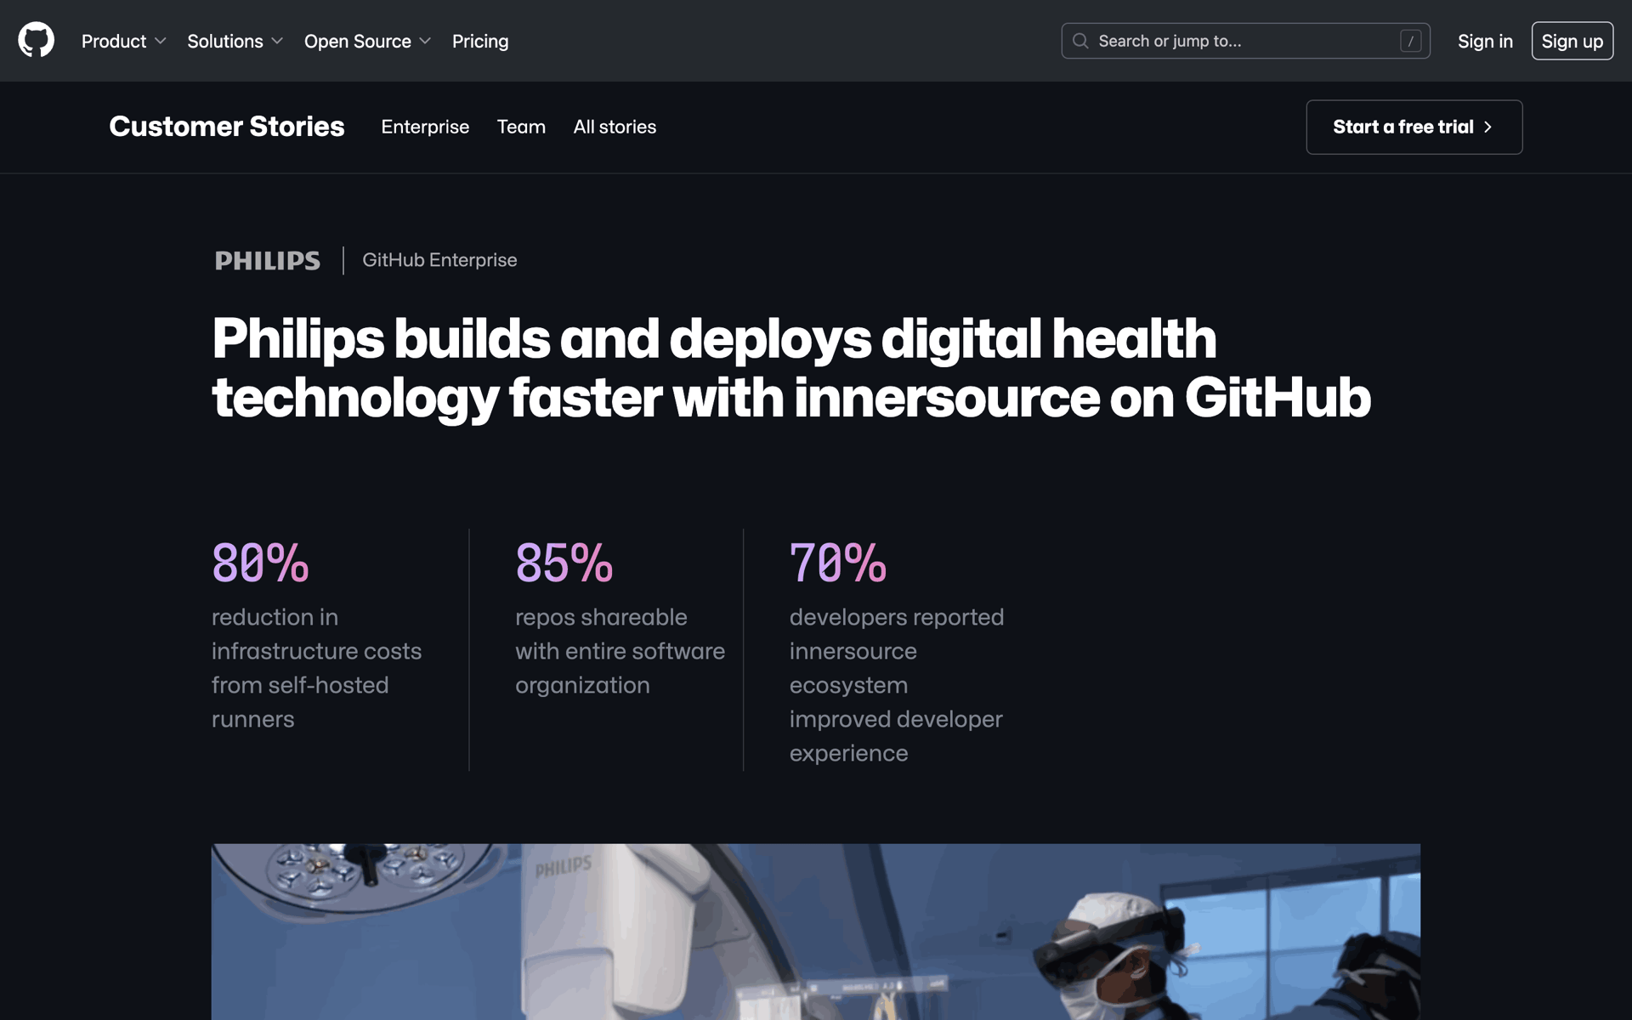View All stories

(615, 127)
